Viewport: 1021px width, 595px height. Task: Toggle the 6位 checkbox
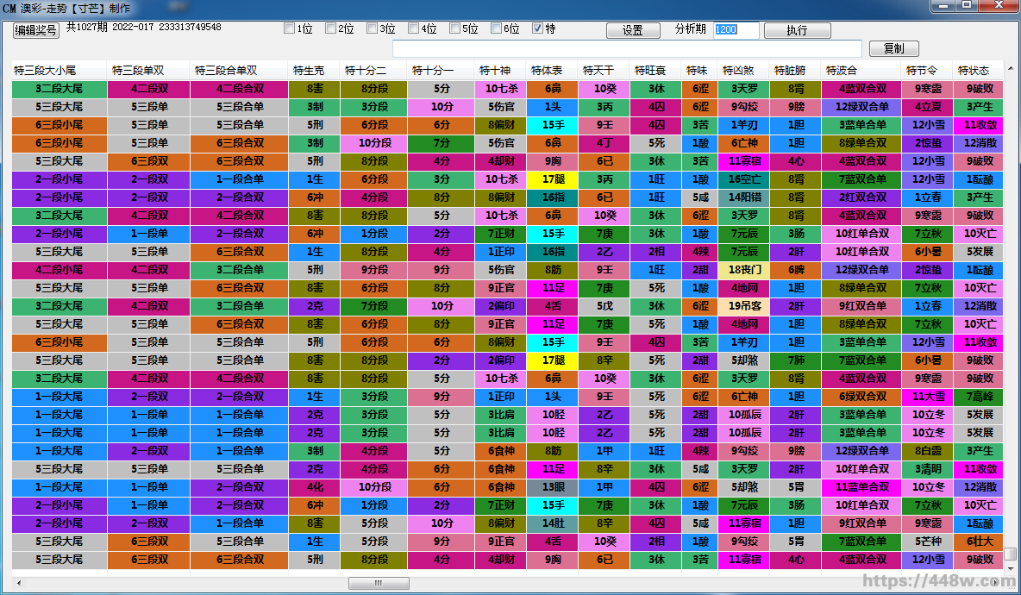497,28
